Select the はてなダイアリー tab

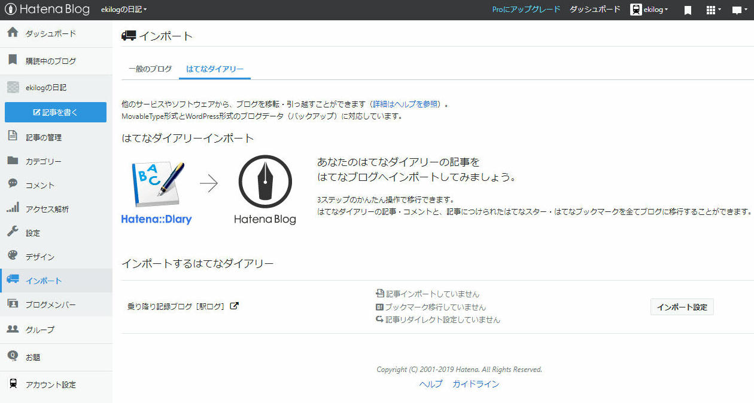click(215, 69)
